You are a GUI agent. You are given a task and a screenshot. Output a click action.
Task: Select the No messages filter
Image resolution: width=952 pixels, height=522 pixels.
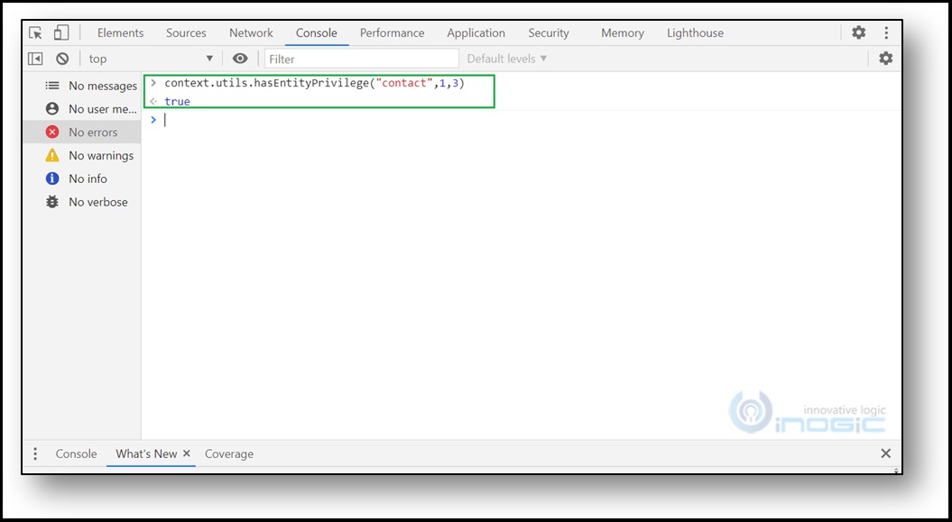pos(102,86)
